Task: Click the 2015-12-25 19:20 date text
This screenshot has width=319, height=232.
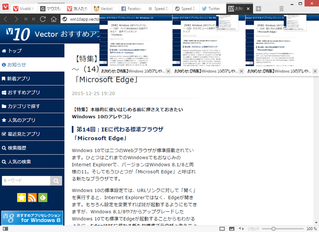Action: 93,93
